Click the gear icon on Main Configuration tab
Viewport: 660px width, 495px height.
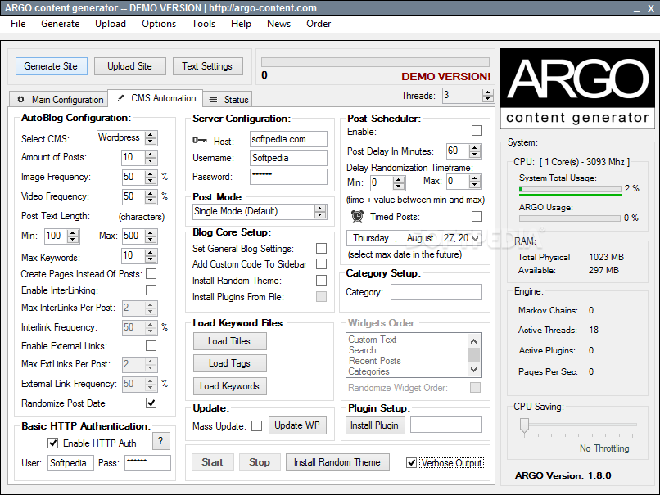(x=20, y=100)
